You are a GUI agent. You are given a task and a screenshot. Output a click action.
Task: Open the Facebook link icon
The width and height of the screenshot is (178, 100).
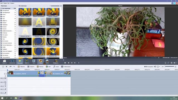[x=172, y=3]
